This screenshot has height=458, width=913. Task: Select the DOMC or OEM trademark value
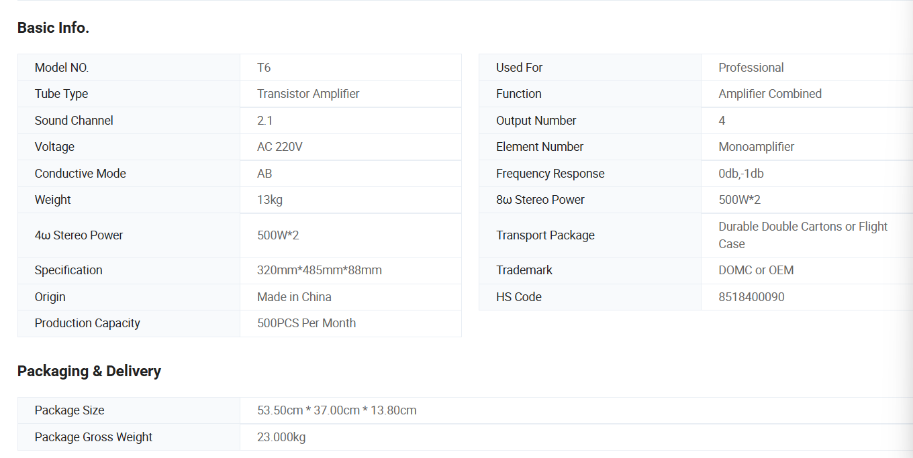click(755, 270)
